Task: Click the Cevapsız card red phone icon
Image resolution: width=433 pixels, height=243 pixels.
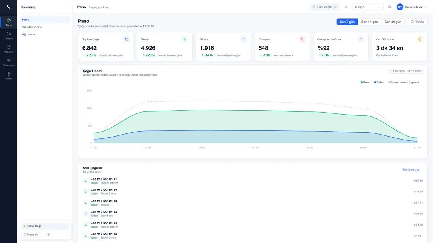Action: (x=302, y=39)
